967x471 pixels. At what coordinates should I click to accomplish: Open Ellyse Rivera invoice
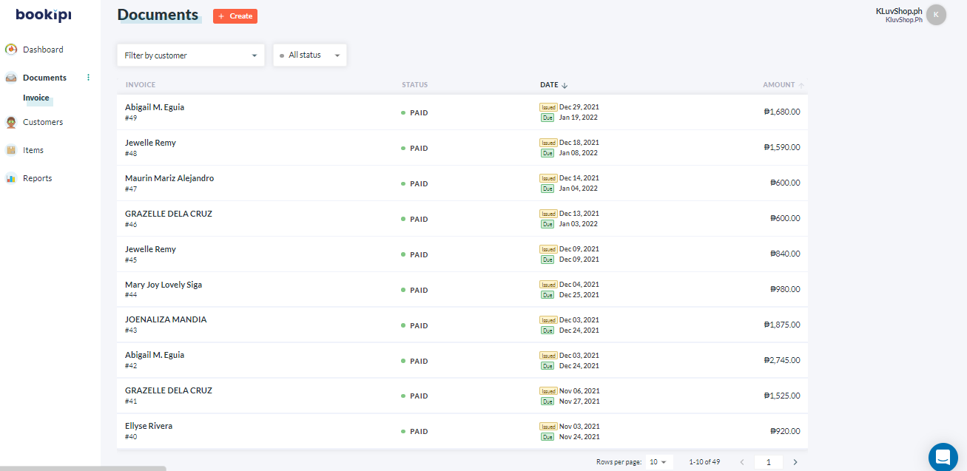point(462,432)
